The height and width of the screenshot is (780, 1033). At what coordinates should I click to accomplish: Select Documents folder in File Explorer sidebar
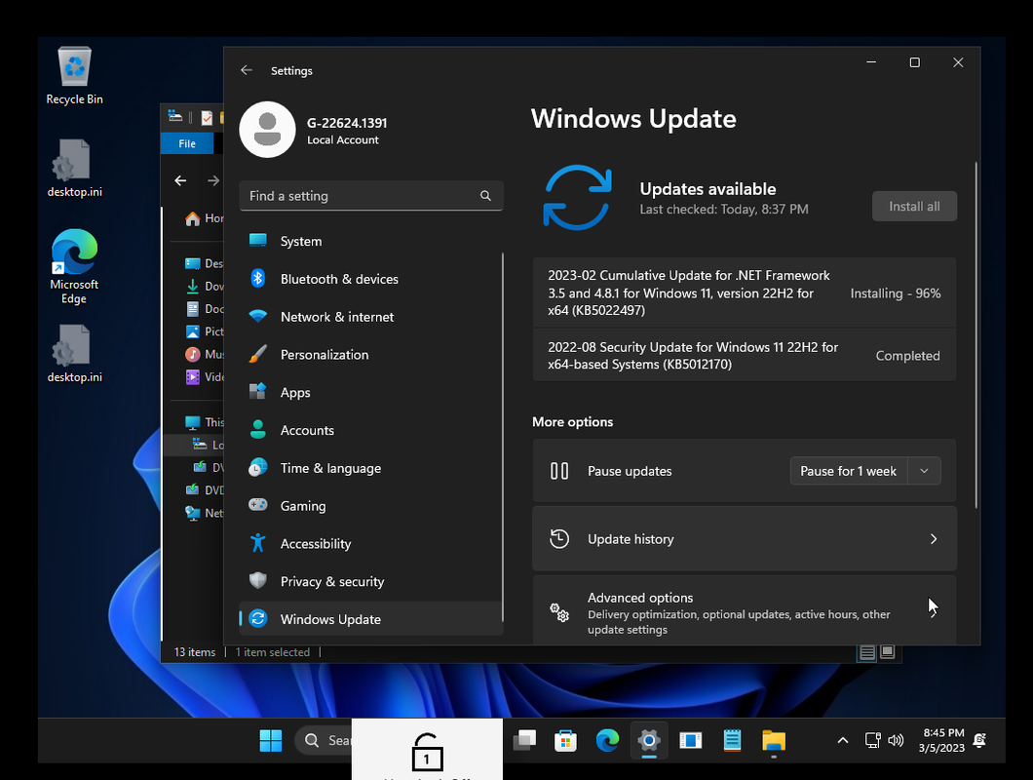(x=205, y=308)
